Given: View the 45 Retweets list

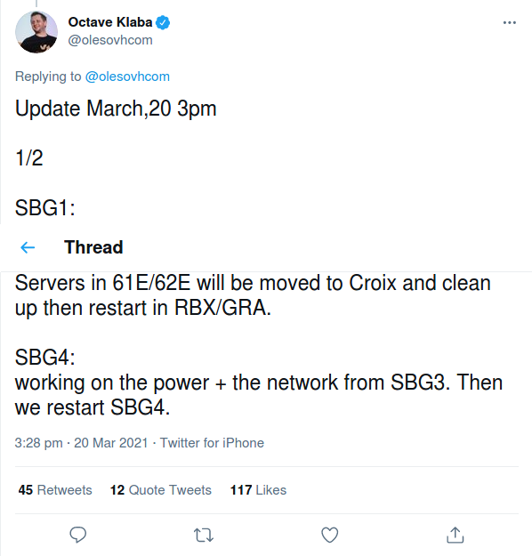Looking at the screenshot, I should tap(55, 490).
